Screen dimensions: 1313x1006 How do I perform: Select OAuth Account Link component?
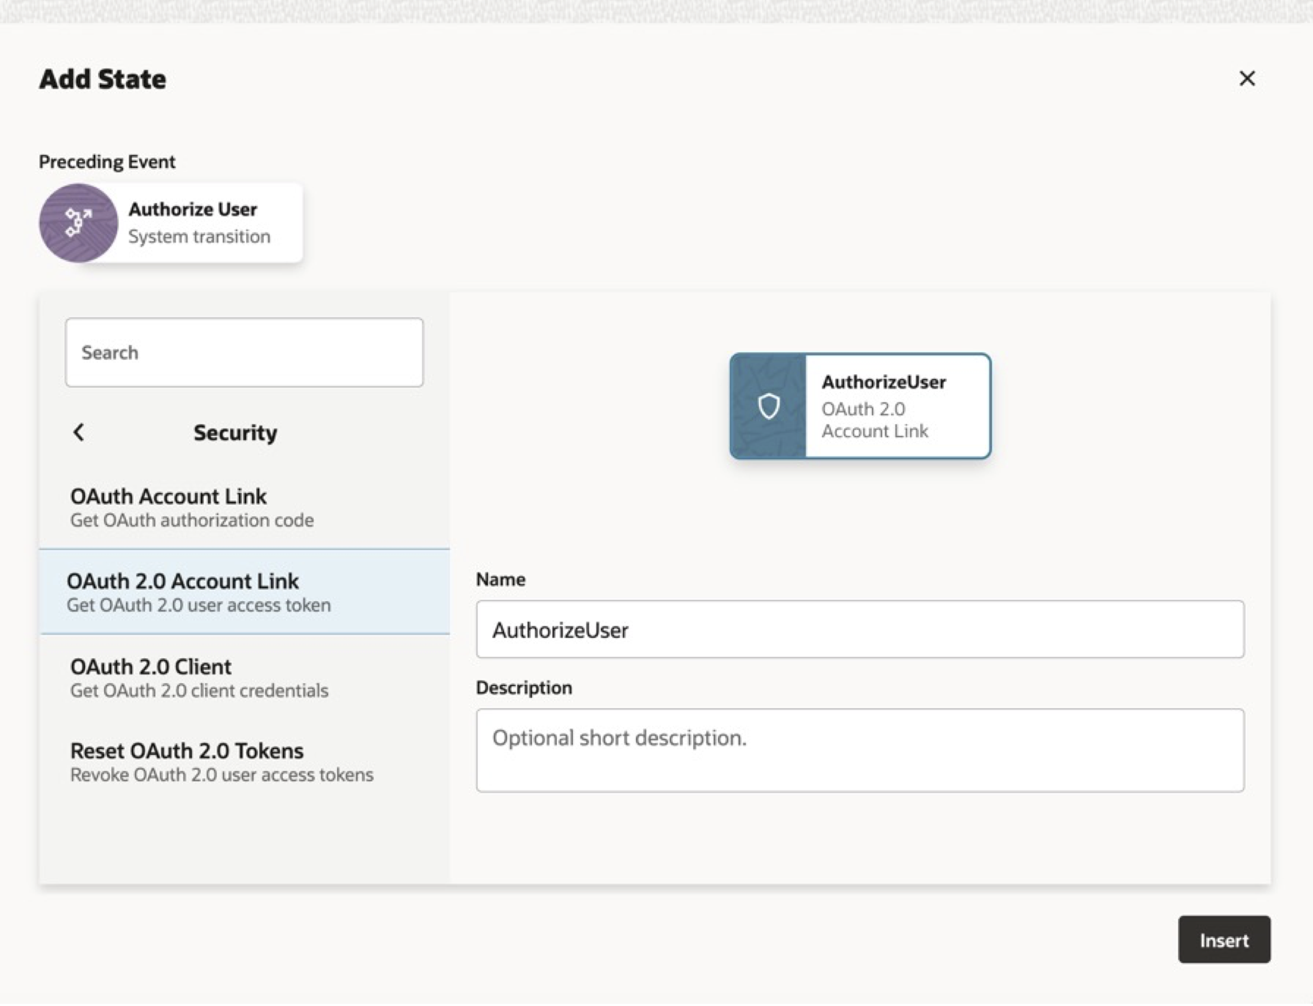168,496
